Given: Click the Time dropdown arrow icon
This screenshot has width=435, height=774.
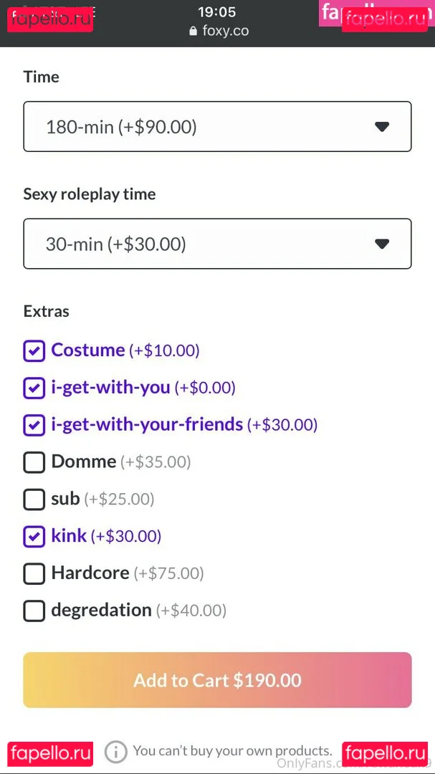Looking at the screenshot, I should click(x=382, y=127).
